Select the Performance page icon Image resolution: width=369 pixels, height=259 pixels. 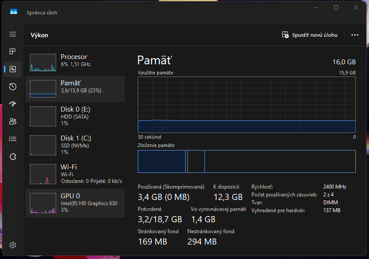tap(13, 69)
